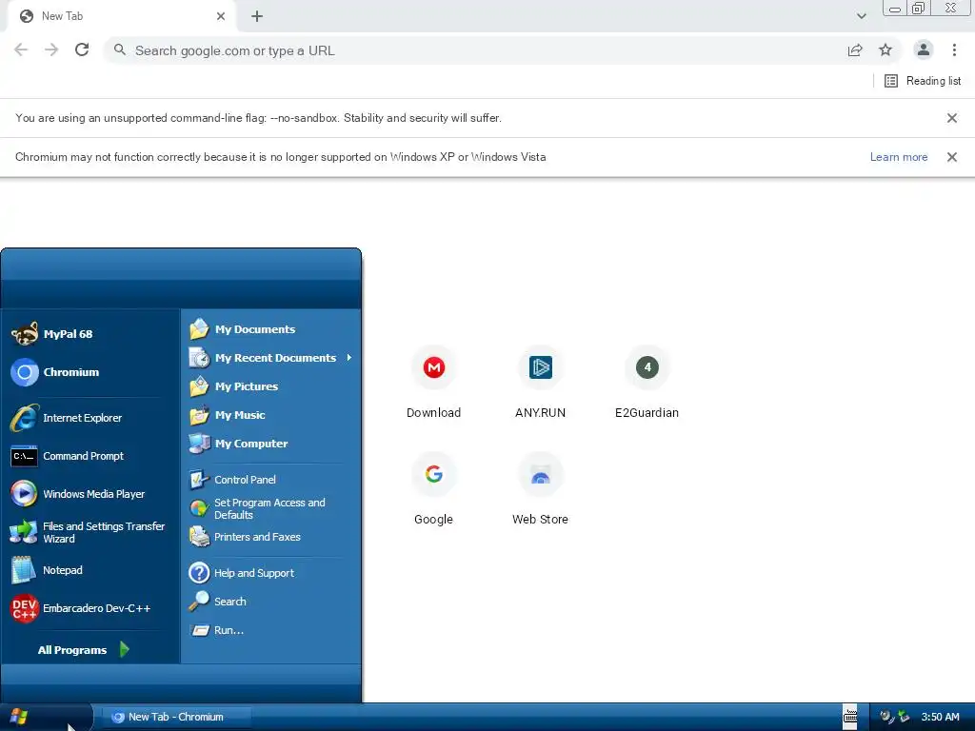Open Search from Start menu
The height and width of the screenshot is (731, 975).
click(271, 602)
